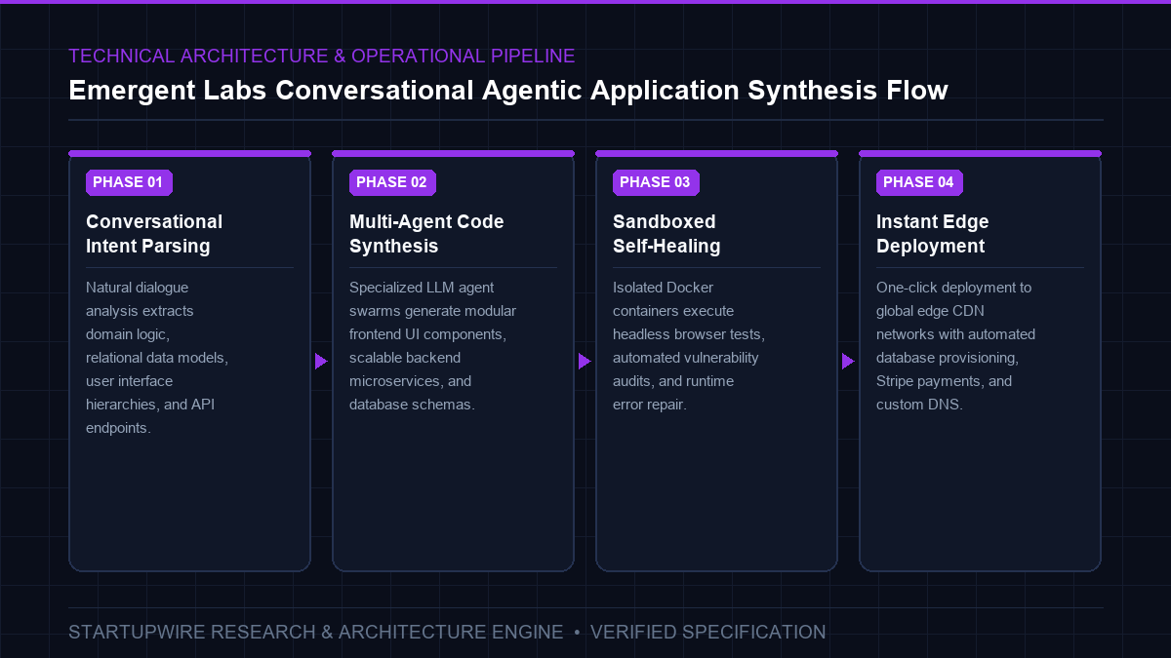Select the Sandboxed Self-Healing heading
This screenshot has width=1171, height=658.
coord(666,234)
